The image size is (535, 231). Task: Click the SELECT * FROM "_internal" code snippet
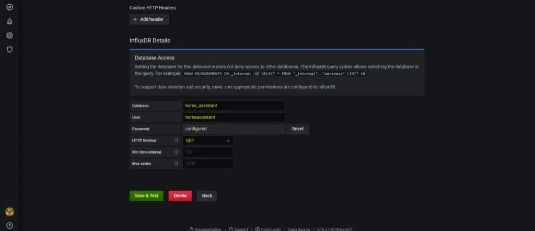tap(313, 74)
